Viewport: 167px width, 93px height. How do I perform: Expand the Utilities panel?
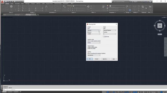(x=136, y=12)
